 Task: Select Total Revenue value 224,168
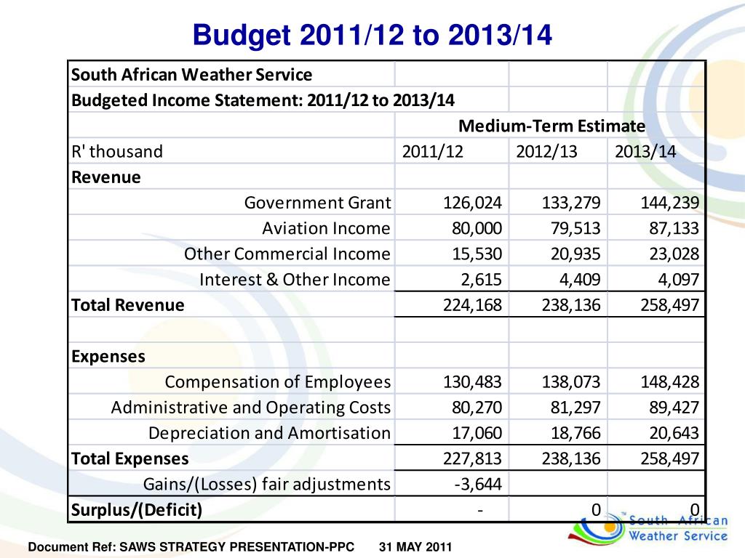(x=472, y=305)
